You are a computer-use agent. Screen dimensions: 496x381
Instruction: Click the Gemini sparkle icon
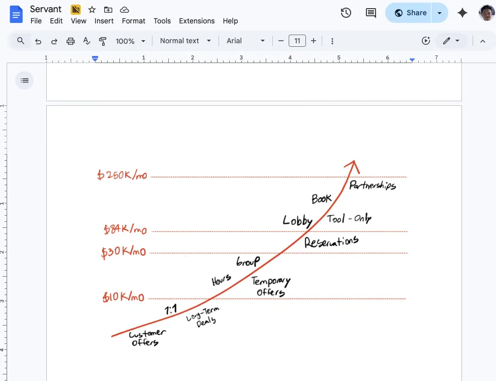tap(462, 13)
